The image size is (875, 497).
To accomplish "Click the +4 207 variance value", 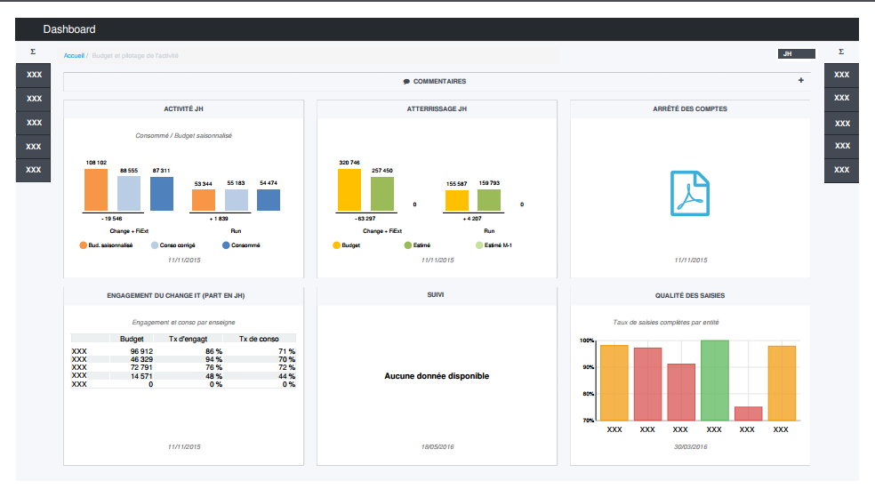I will click(x=472, y=219).
